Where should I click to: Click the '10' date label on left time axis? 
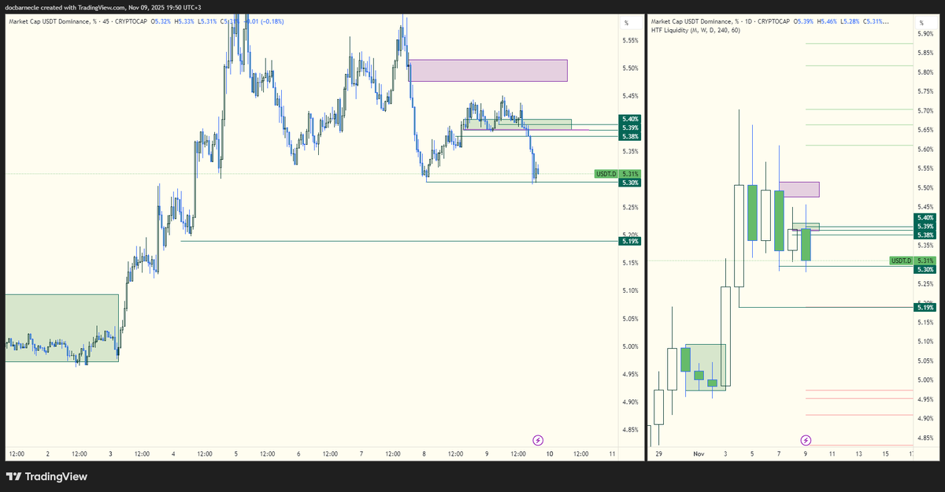(x=549, y=453)
